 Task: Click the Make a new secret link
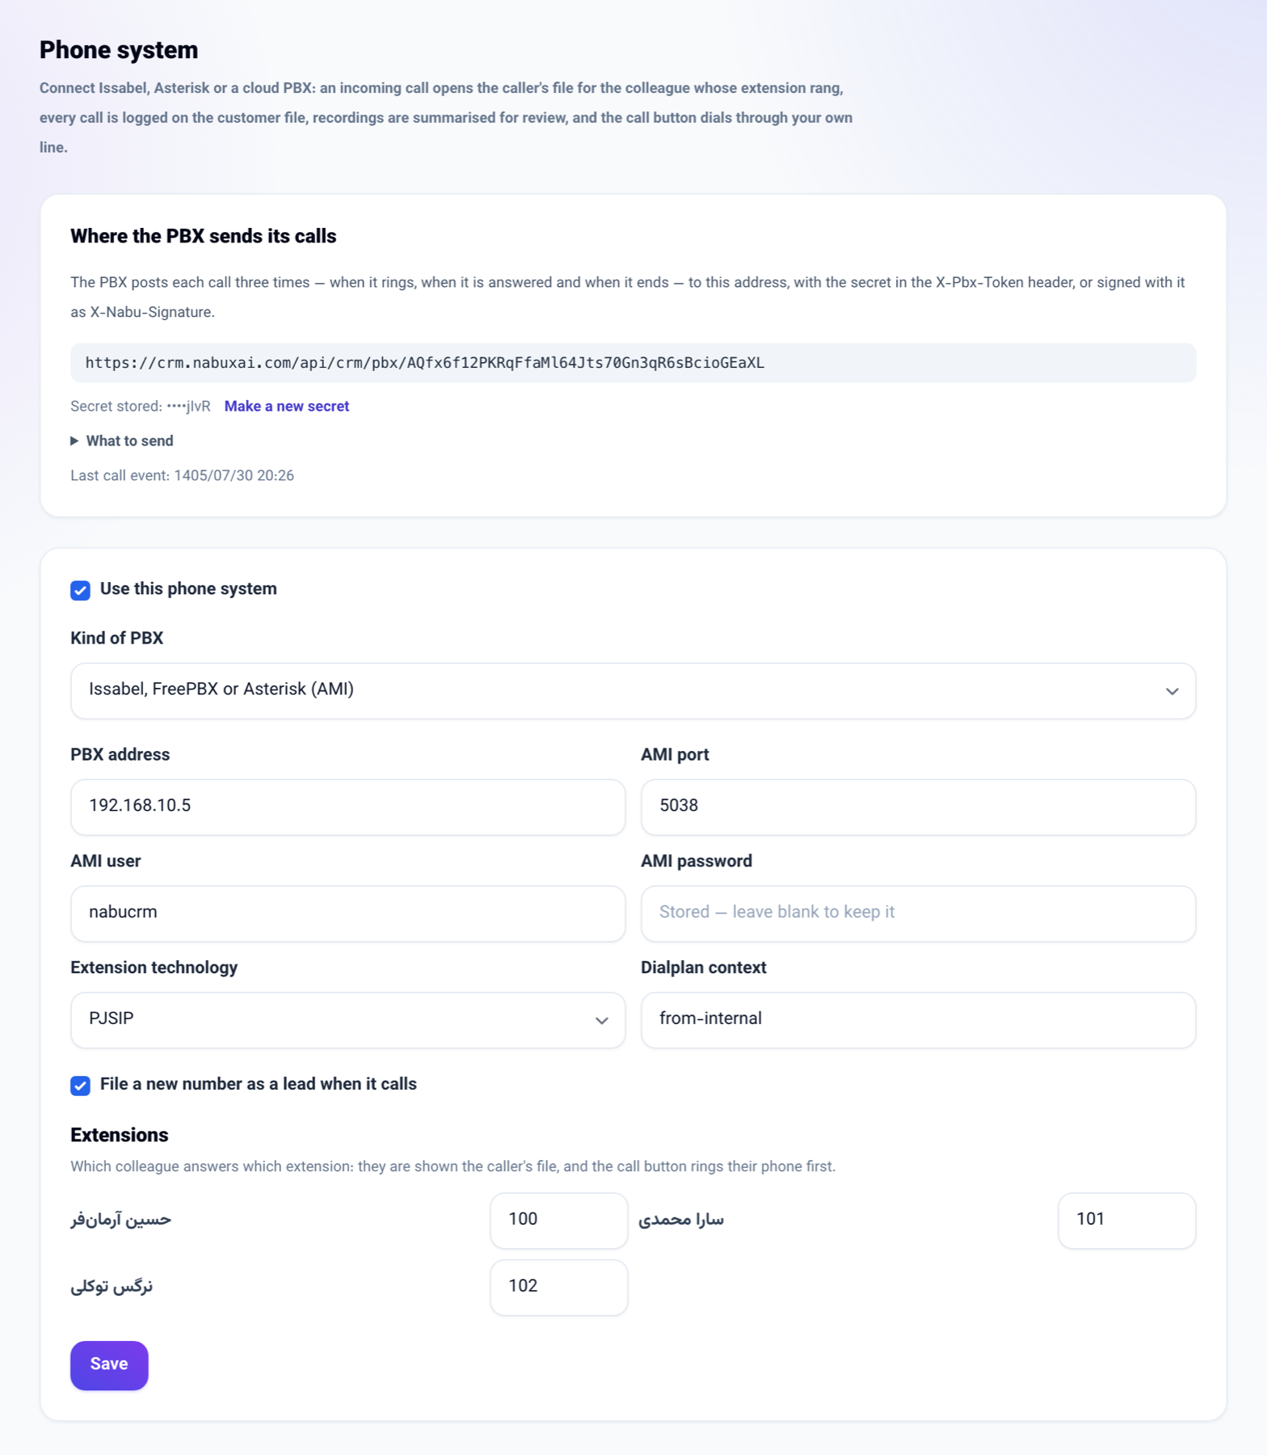coord(287,407)
